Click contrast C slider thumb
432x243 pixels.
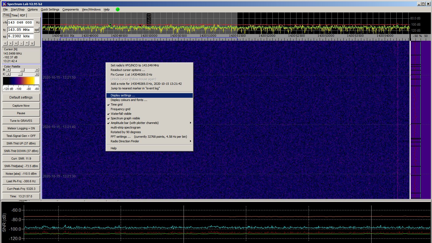tap(20, 74)
